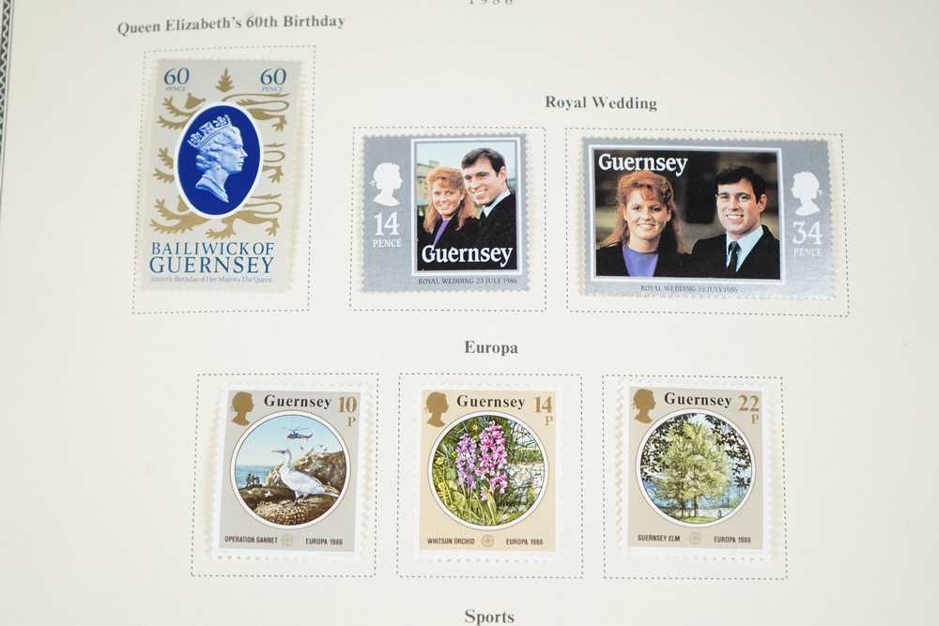This screenshot has width=939, height=626.
Task: Click the white Guernsey text on 34 pence stamp
Action: tap(642, 162)
